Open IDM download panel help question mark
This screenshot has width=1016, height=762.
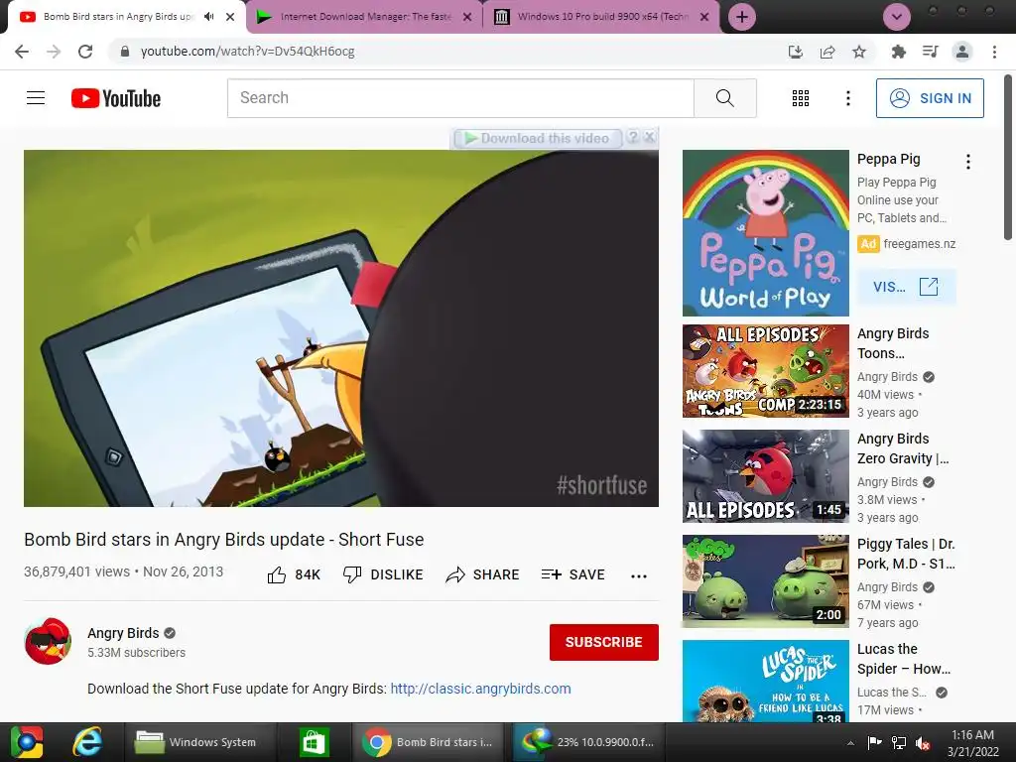tap(633, 137)
